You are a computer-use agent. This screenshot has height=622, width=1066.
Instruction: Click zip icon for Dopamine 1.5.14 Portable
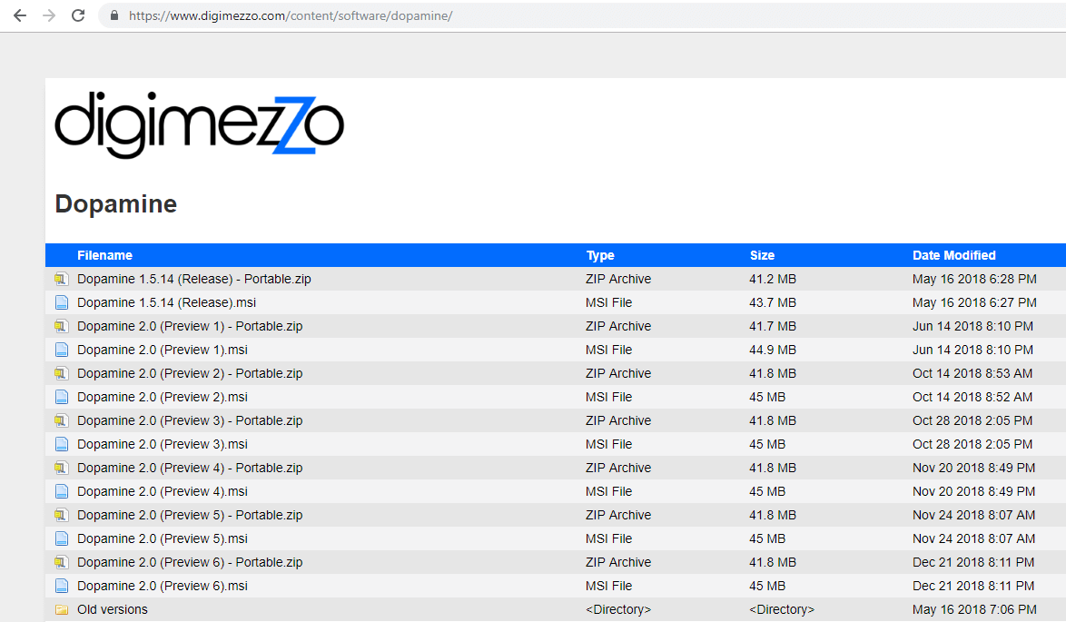coord(61,280)
